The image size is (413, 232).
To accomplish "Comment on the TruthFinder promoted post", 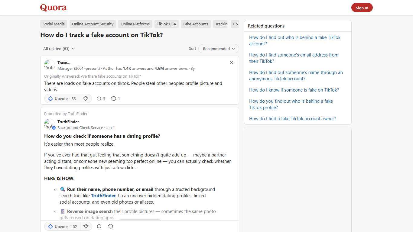I will pos(99,226).
